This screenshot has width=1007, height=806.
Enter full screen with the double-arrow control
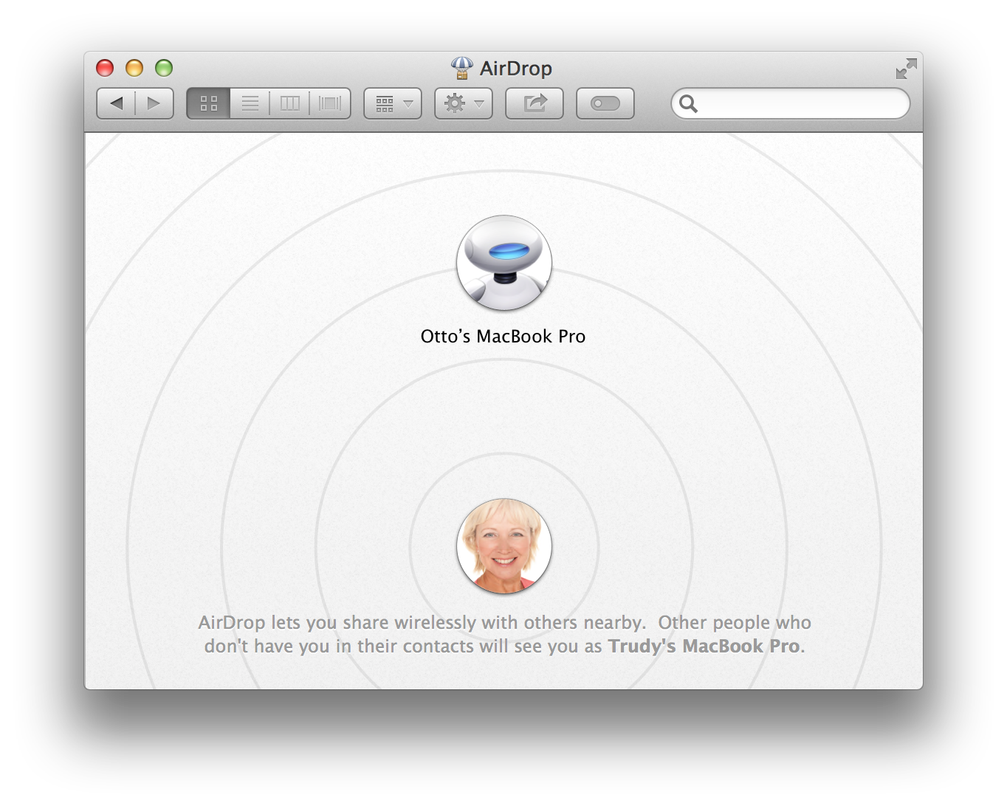click(906, 67)
